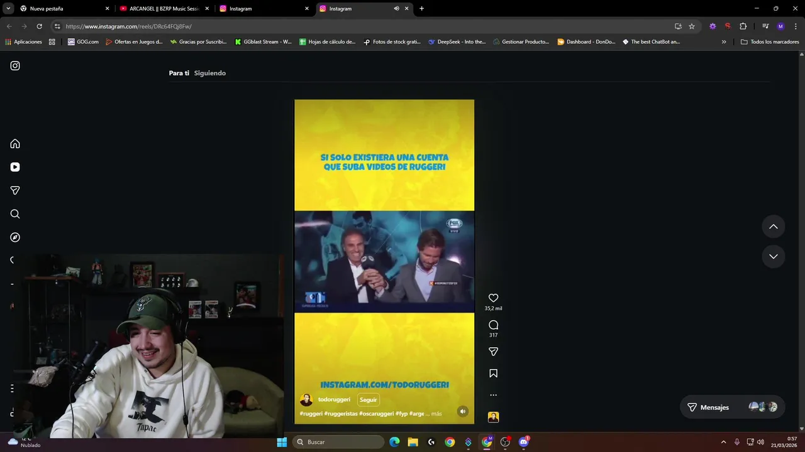The height and width of the screenshot is (452, 805).
Task: Switch to the first Instagram tab
Action: point(264,9)
